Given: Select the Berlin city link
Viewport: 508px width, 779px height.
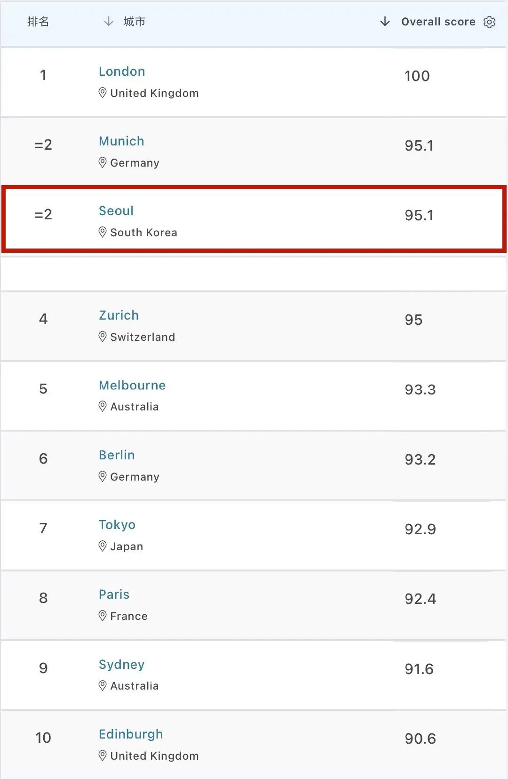Looking at the screenshot, I should pos(117,455).
